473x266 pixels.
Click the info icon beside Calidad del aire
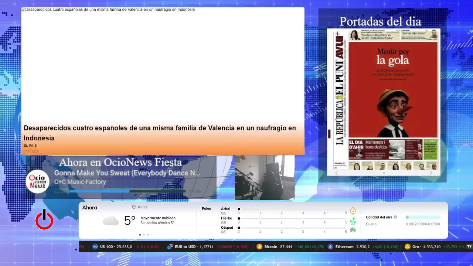tap(395, 217)
